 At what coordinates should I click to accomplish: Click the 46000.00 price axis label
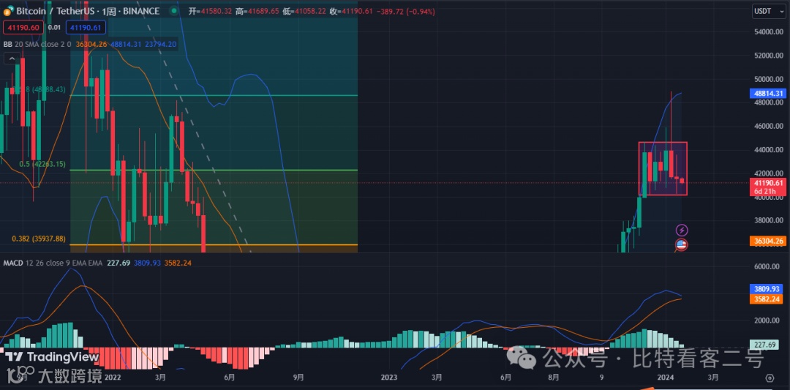point(770,127)
